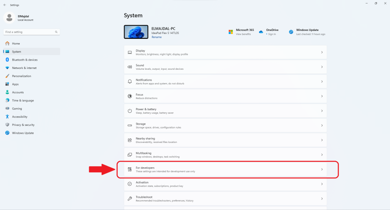Click the Display monitor icon
The width and height of the screenshot is (390, 210).
click(x=130, y=52)
